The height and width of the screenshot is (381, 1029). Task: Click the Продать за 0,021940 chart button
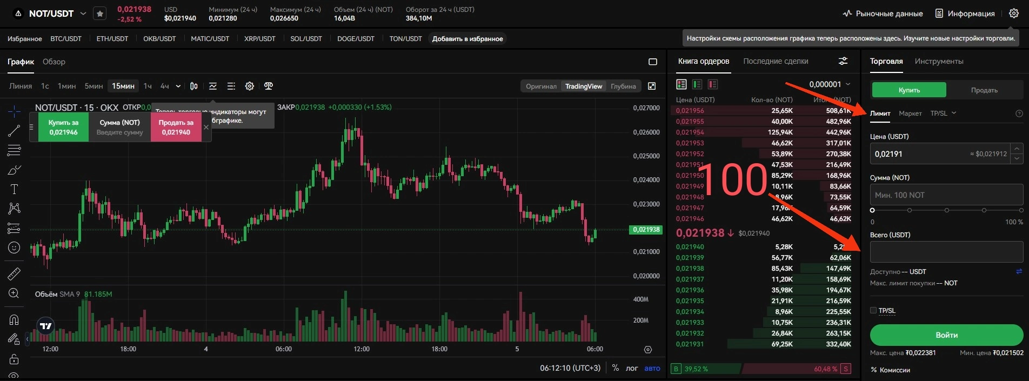coord(176,128)
